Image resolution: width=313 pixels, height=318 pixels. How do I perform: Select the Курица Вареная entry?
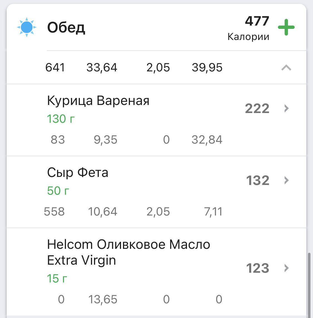[156, 120]
